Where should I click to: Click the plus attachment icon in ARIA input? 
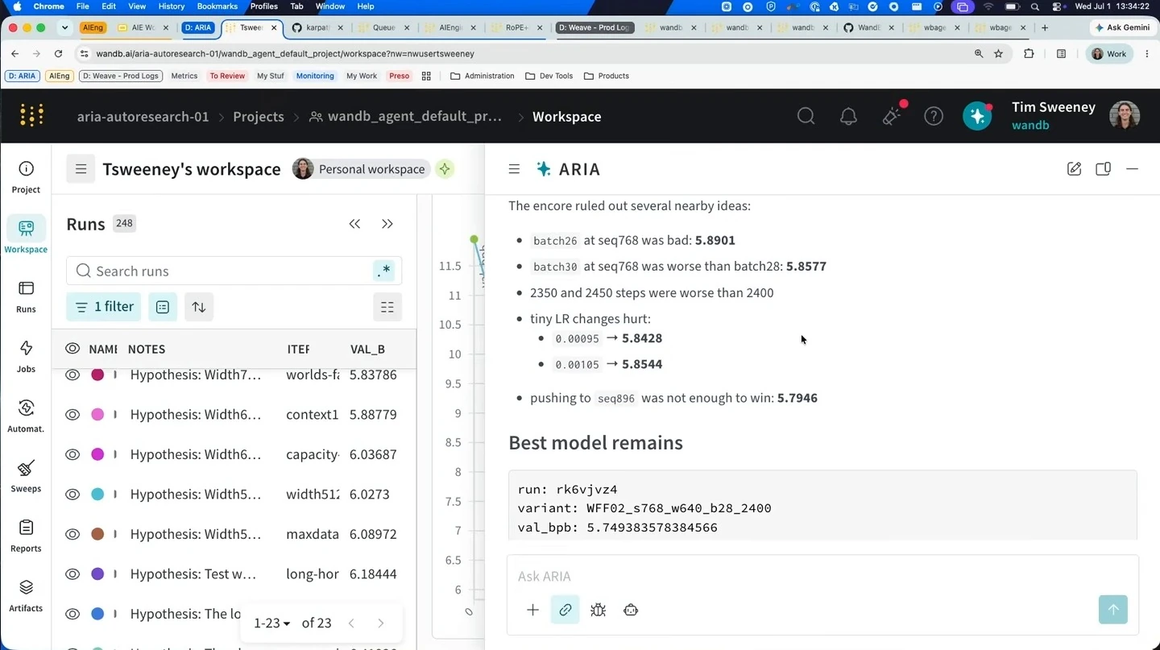[532, 610]
